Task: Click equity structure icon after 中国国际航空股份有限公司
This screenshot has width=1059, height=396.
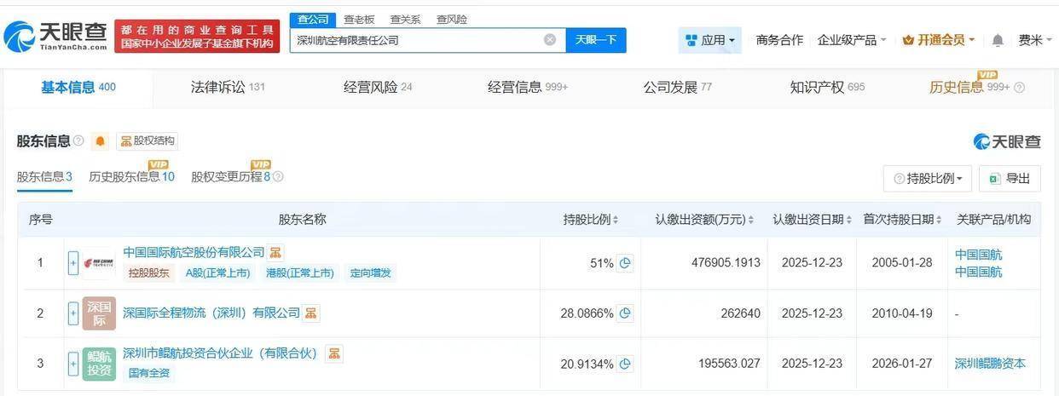Action: tap(275, 253)
